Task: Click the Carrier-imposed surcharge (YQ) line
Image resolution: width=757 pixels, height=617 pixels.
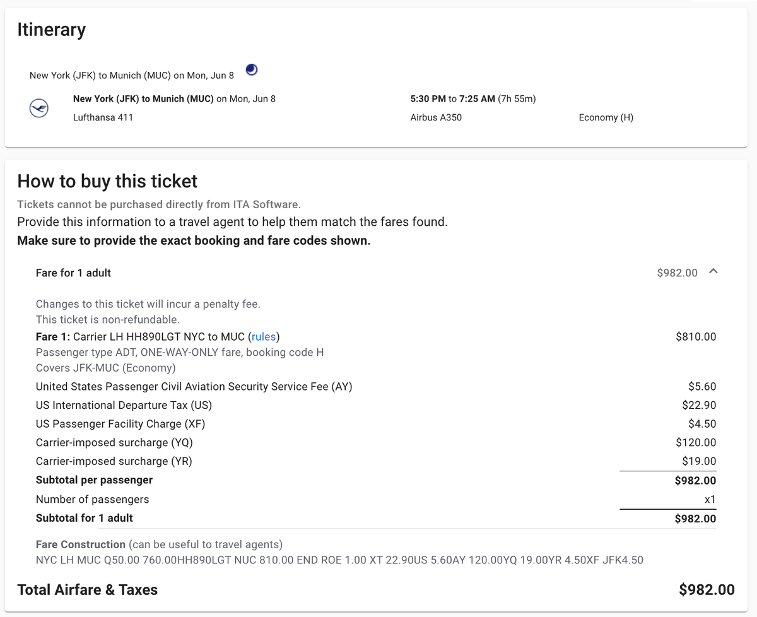Action: pos(114,443)
